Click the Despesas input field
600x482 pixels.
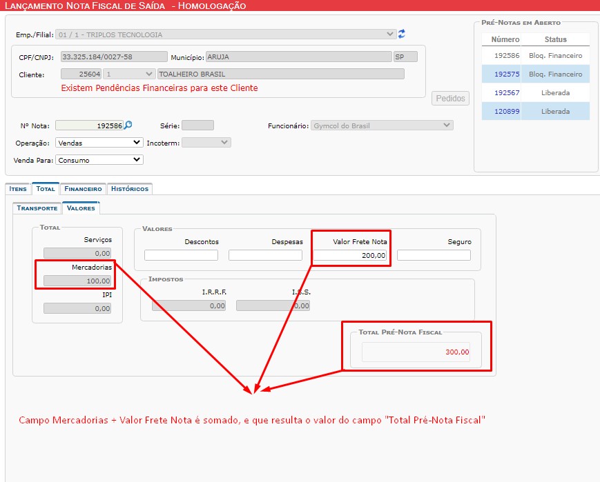point(265,255)
